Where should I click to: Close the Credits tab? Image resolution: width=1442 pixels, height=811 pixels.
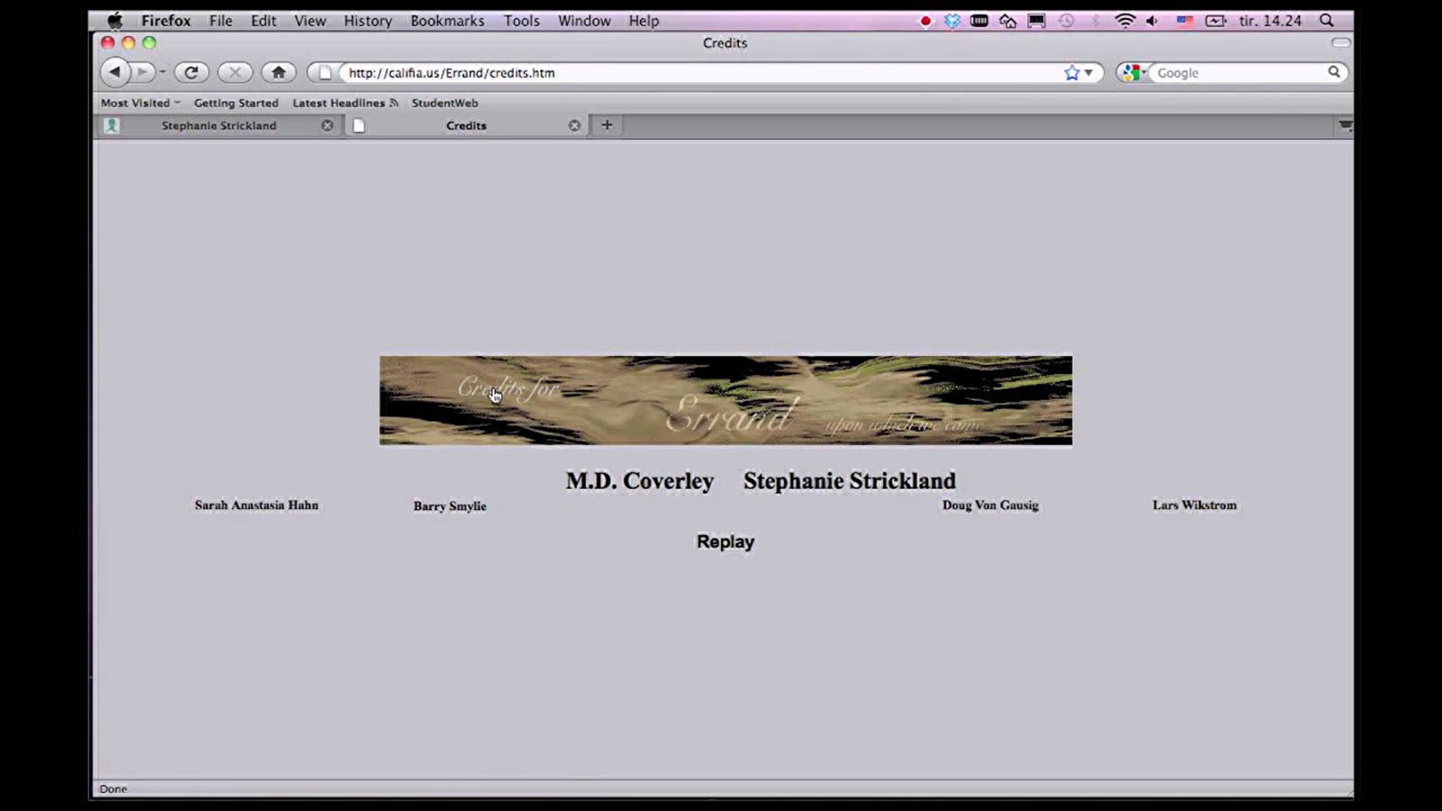(574, 126)
